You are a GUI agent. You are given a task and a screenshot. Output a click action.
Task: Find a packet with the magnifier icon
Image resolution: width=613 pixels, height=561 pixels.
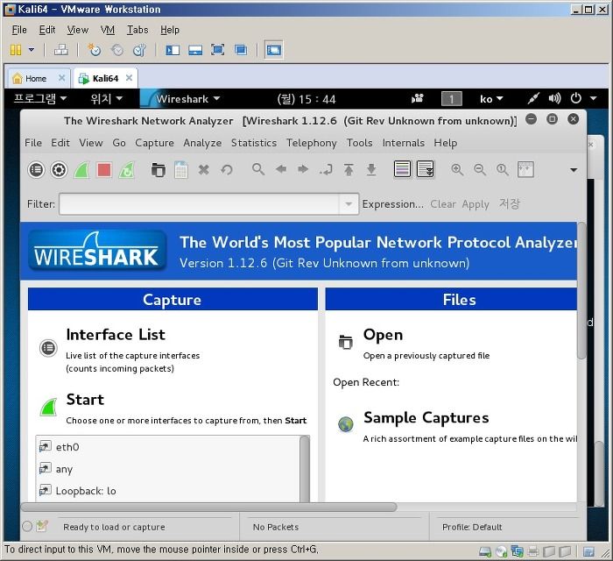point(258,169)
